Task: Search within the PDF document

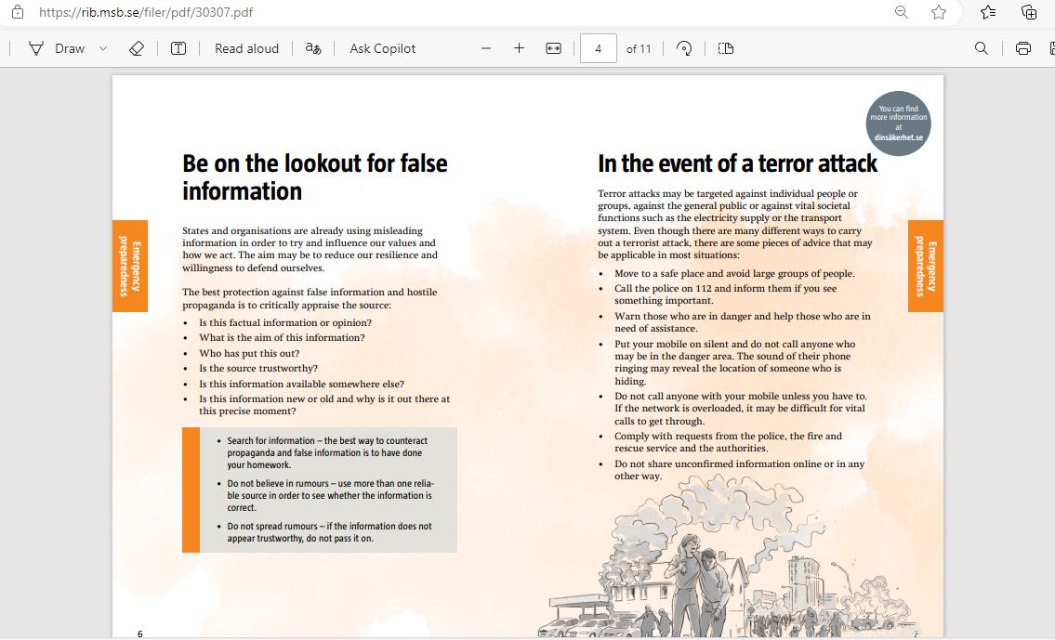Action: 982,48
